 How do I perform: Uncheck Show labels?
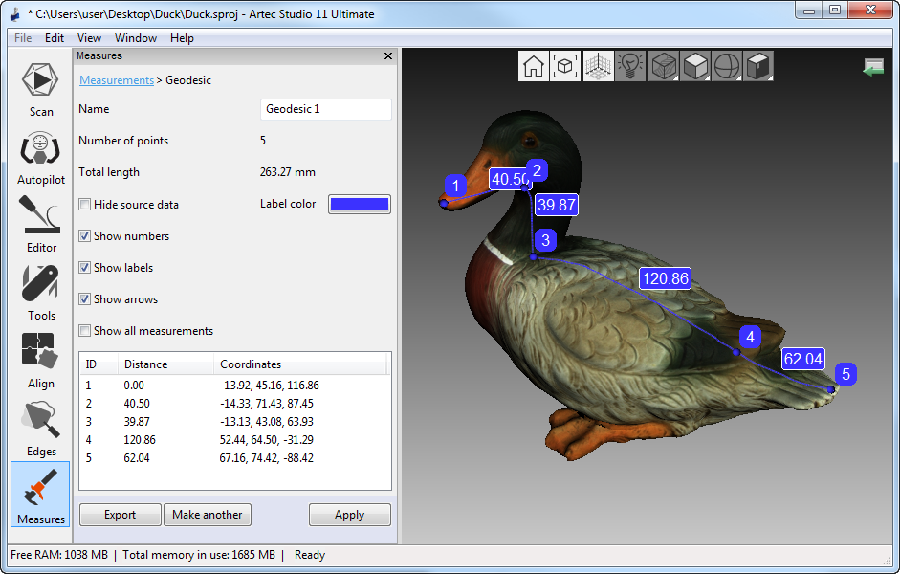(x=84, y=268)
